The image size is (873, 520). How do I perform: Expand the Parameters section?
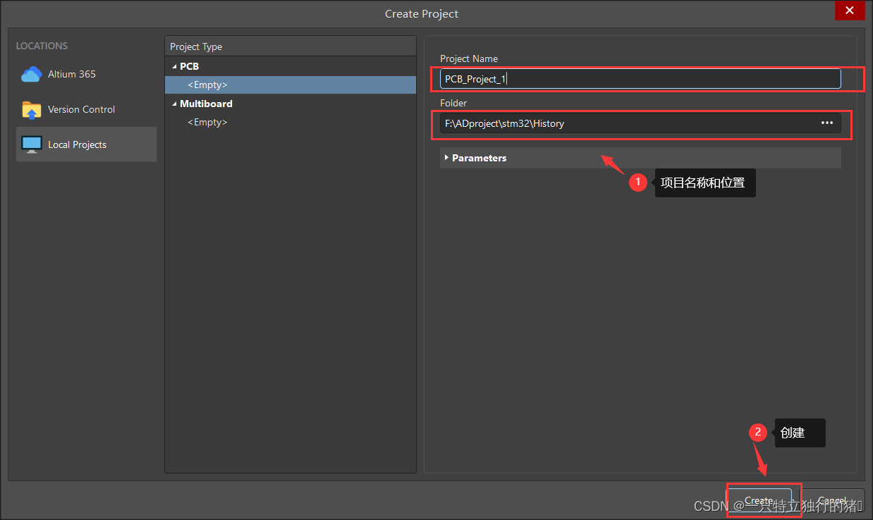tap(640, 158)
